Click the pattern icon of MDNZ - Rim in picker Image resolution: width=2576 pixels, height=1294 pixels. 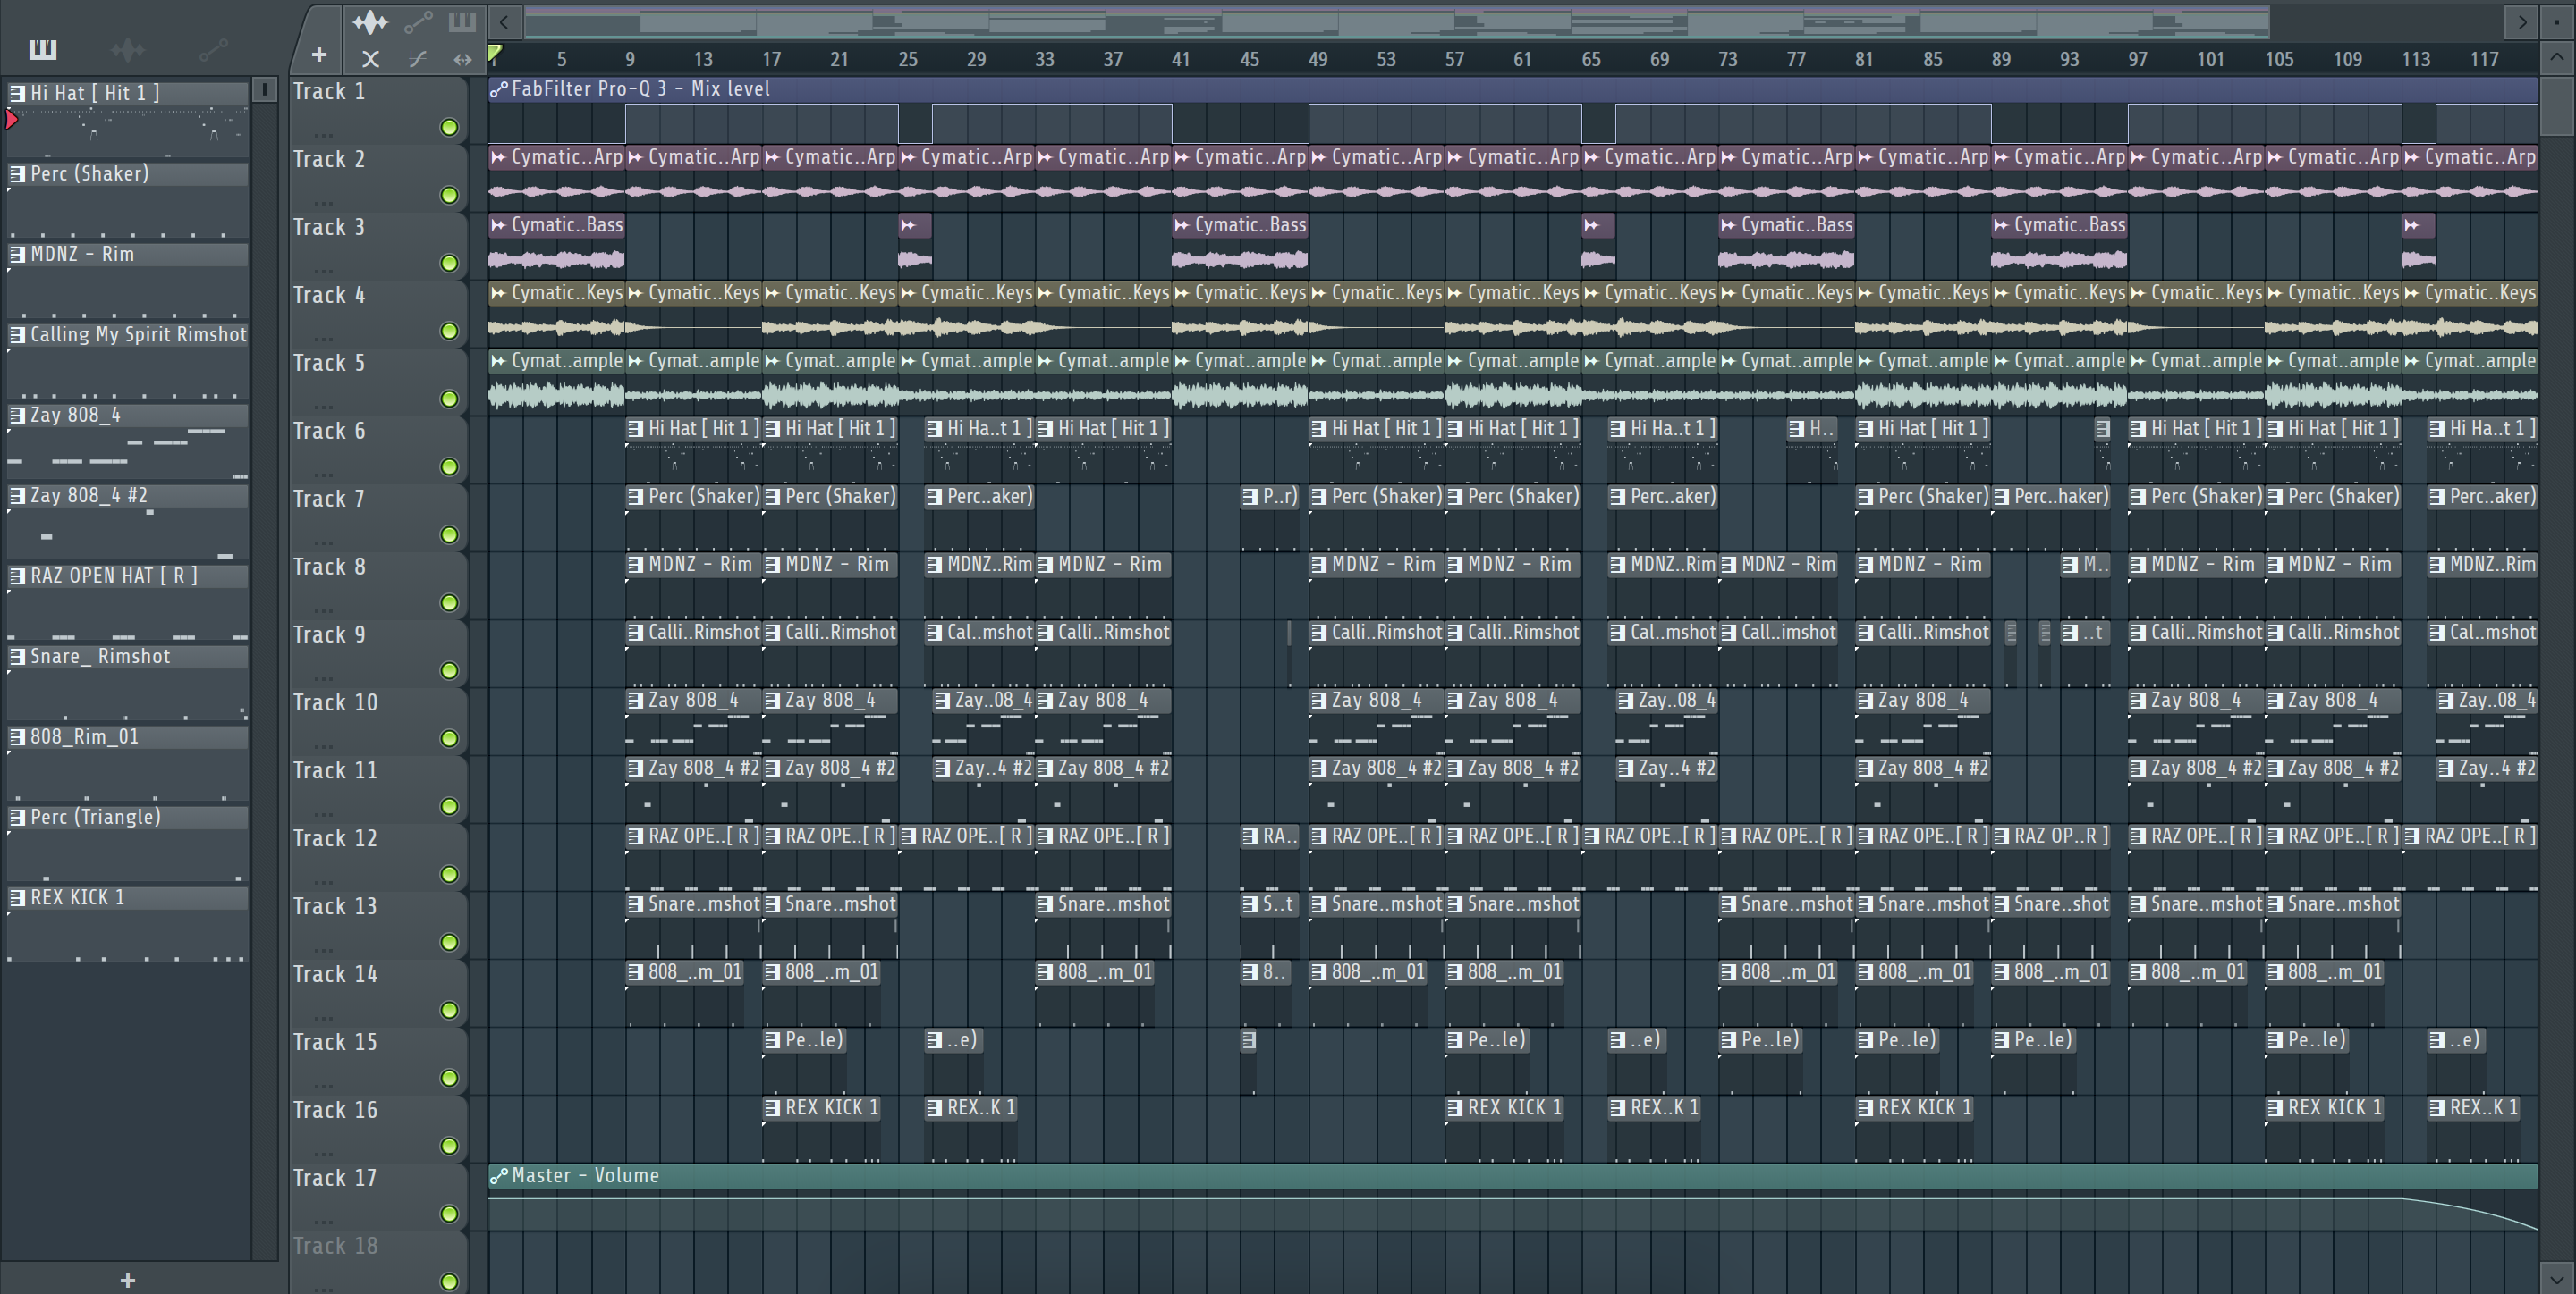(17, 254)
